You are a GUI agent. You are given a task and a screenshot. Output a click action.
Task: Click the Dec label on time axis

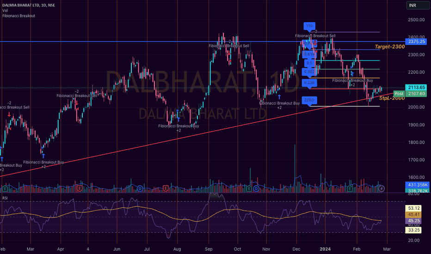point(296,249)
